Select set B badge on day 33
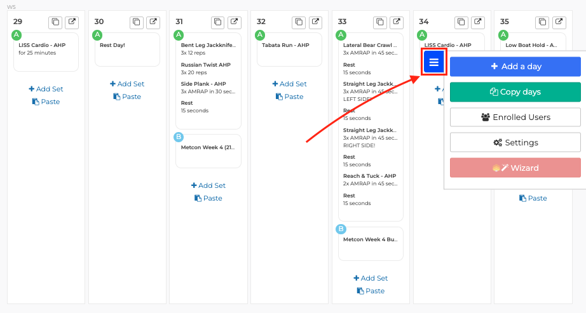Screen dimensions: 586x313 click(341, 229)
